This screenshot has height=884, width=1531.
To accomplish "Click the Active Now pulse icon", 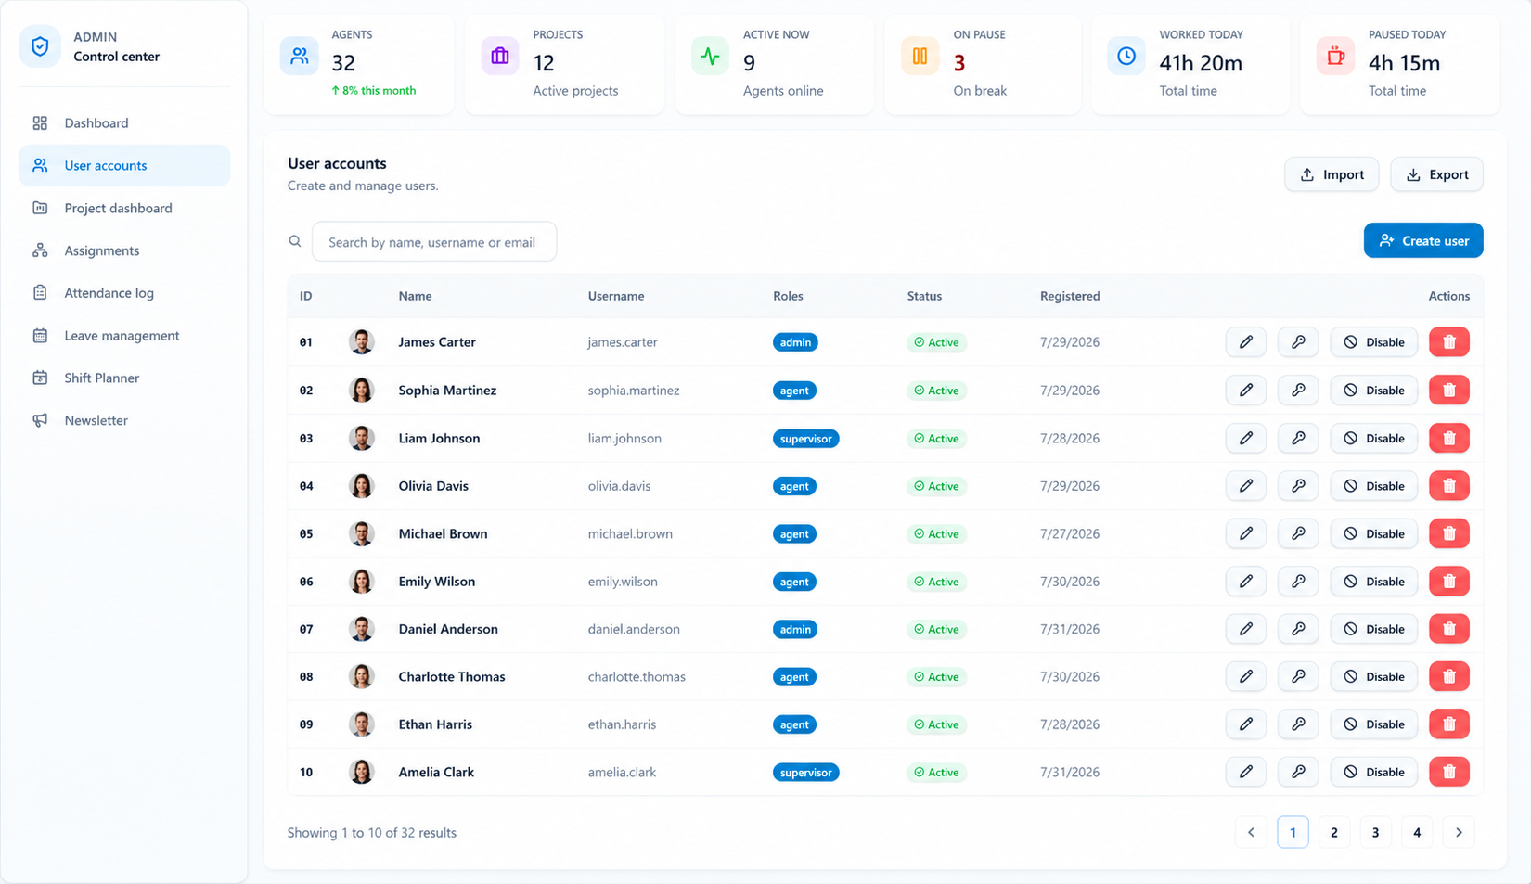I will tap(710, 57).
